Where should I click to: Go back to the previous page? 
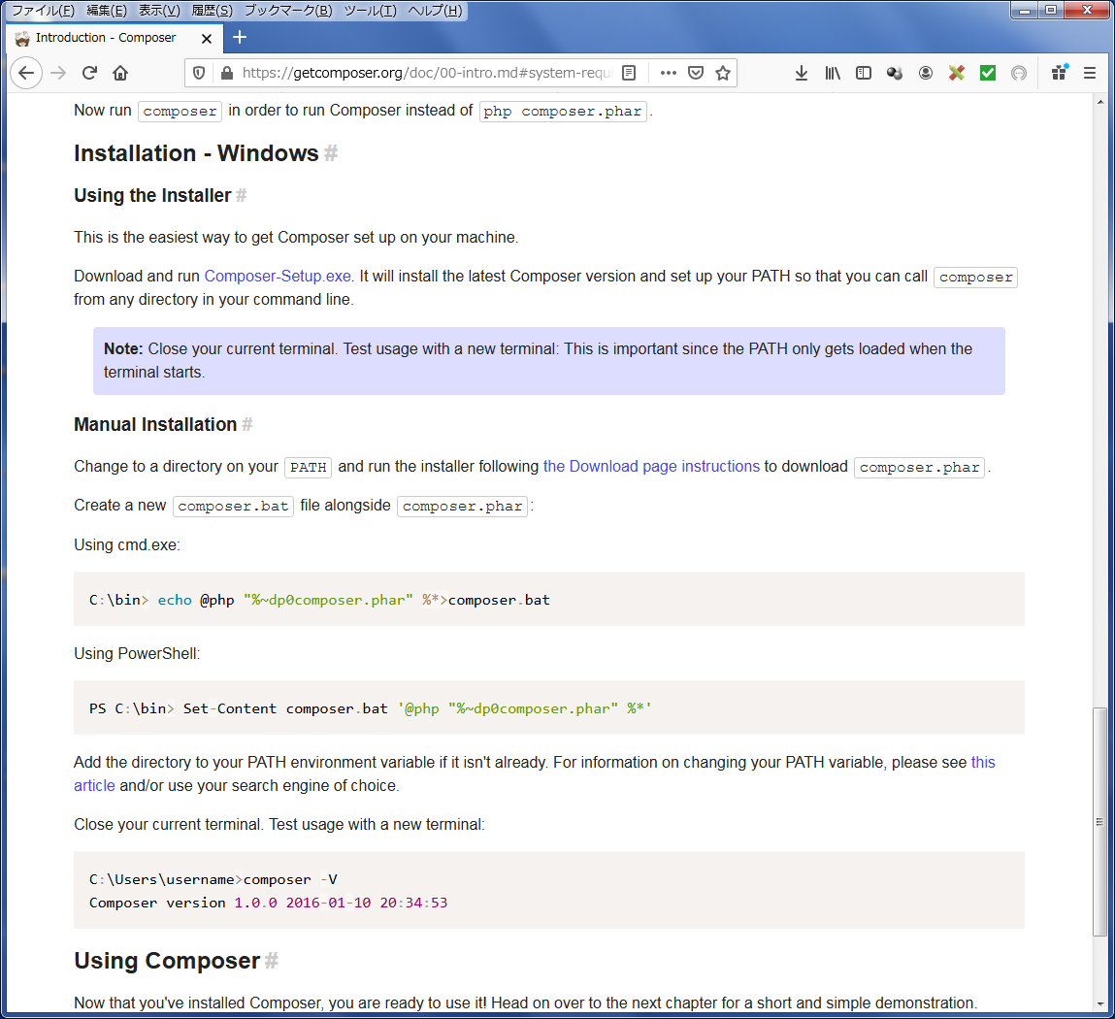tap(26, 73)
